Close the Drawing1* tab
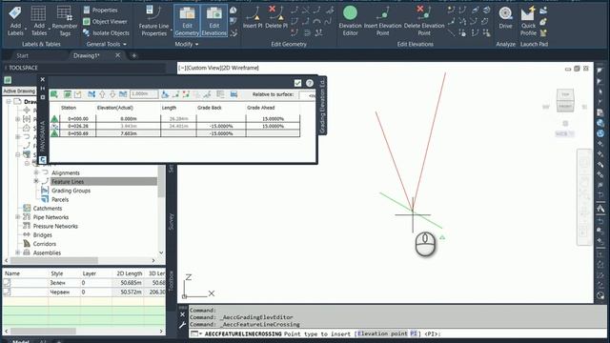The height and width of the screenshot is (343, 610). (117, 55)
